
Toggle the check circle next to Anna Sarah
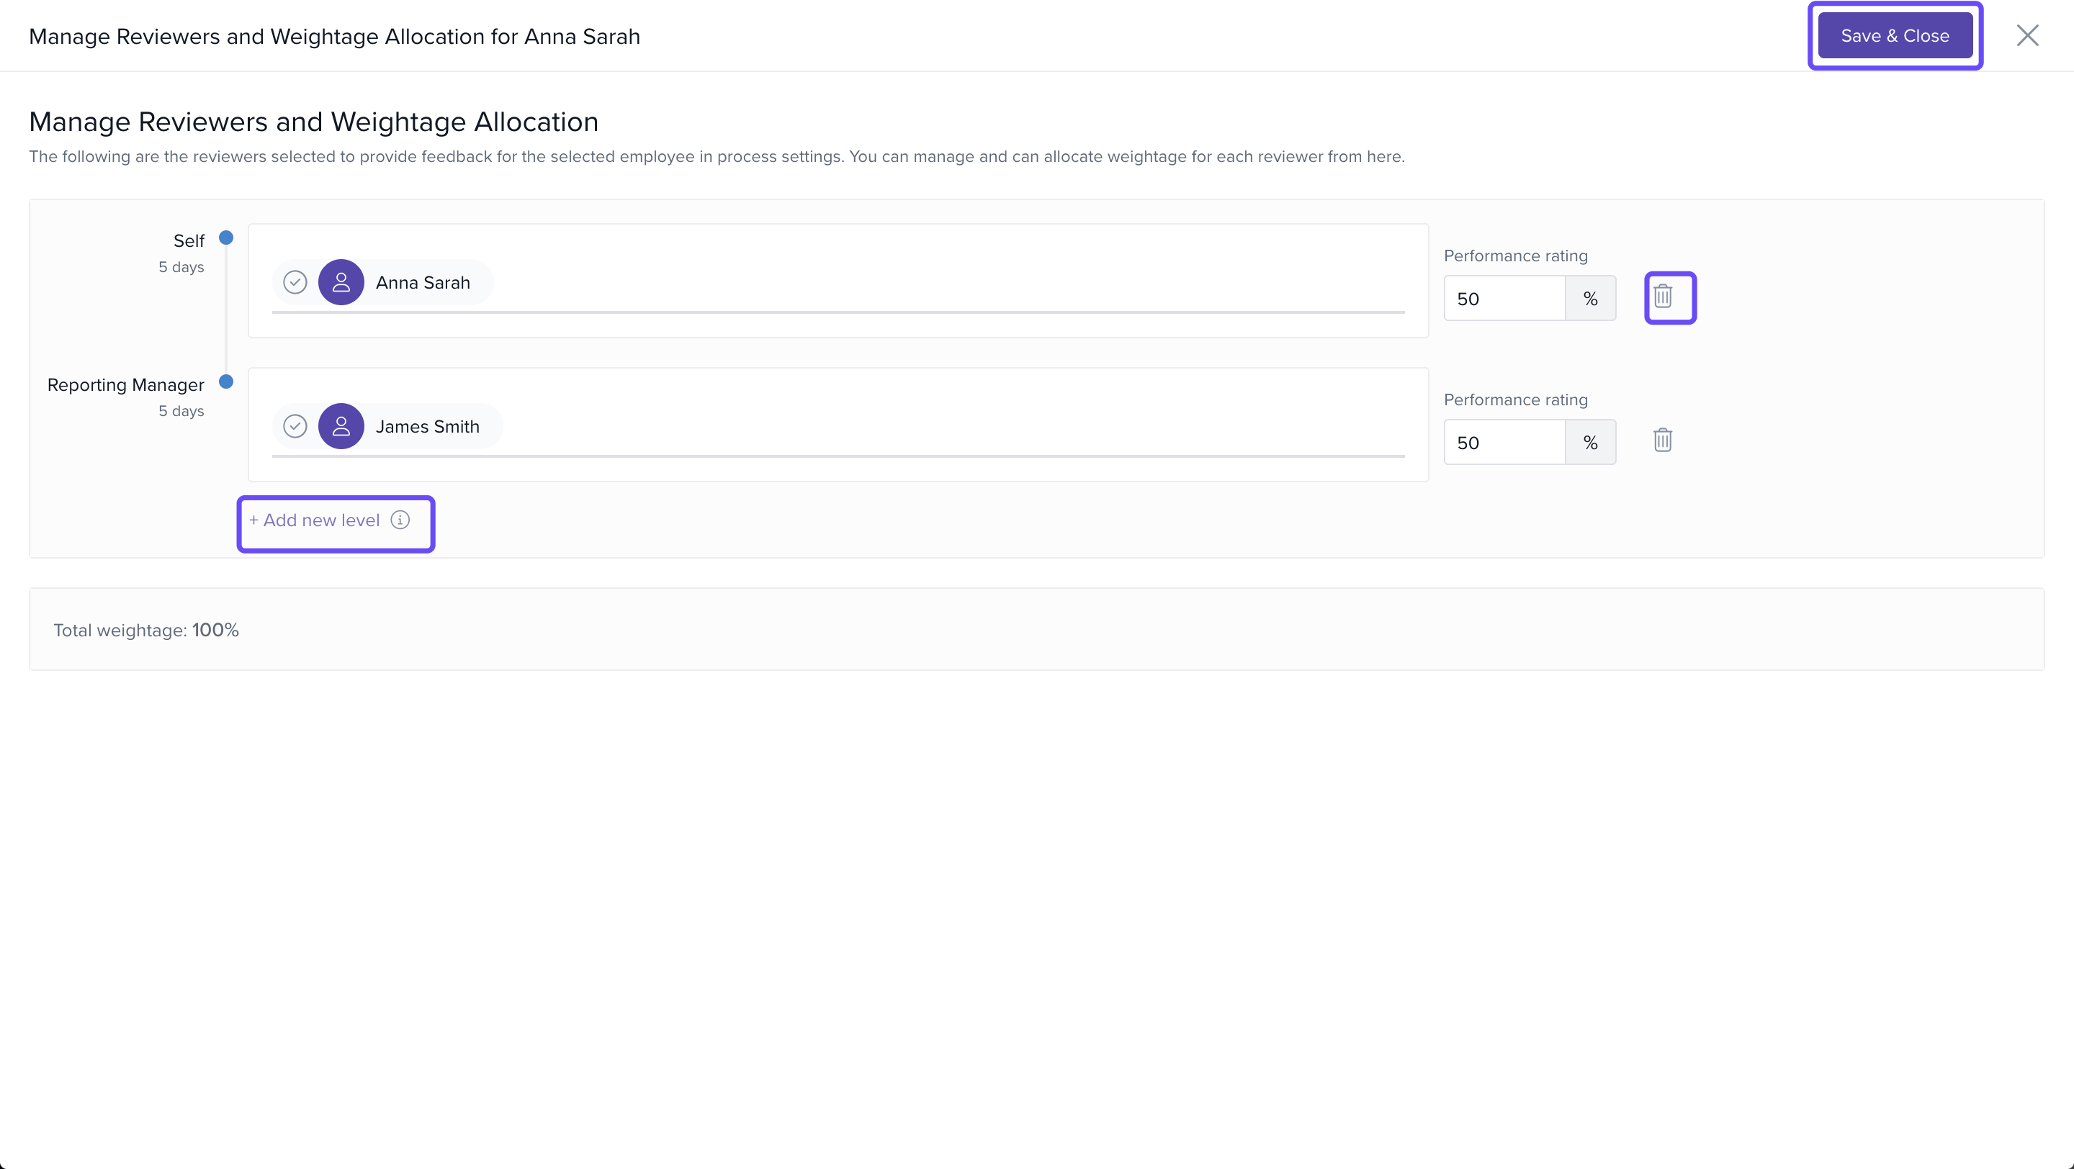(295, 282)
